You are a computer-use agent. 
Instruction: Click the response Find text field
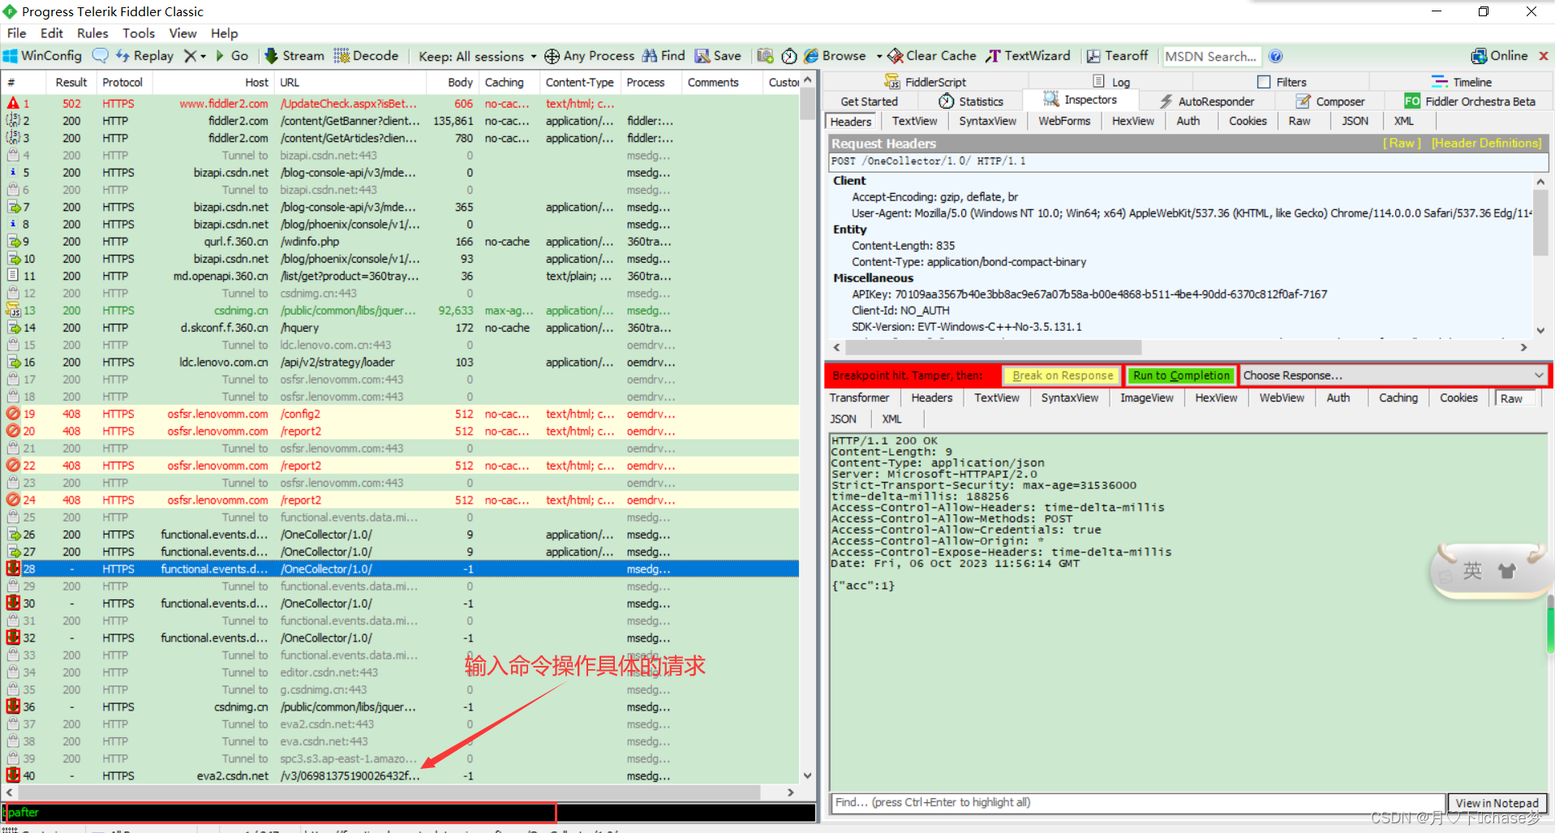point(1137,803)
